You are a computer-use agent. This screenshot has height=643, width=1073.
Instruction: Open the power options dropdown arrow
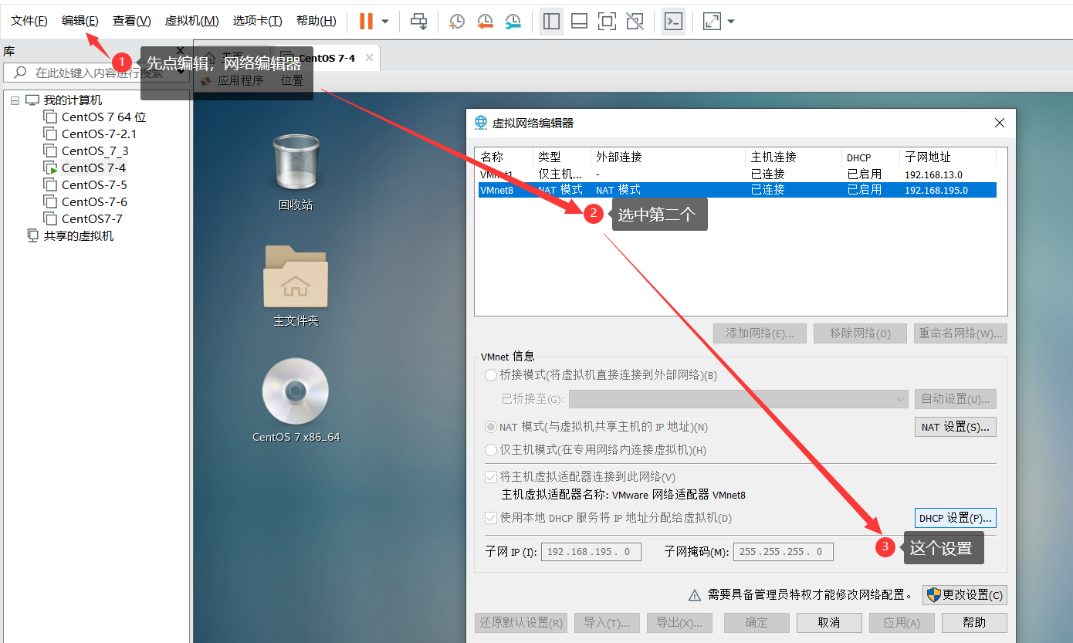pyautogui.click(x=385, y=22)
